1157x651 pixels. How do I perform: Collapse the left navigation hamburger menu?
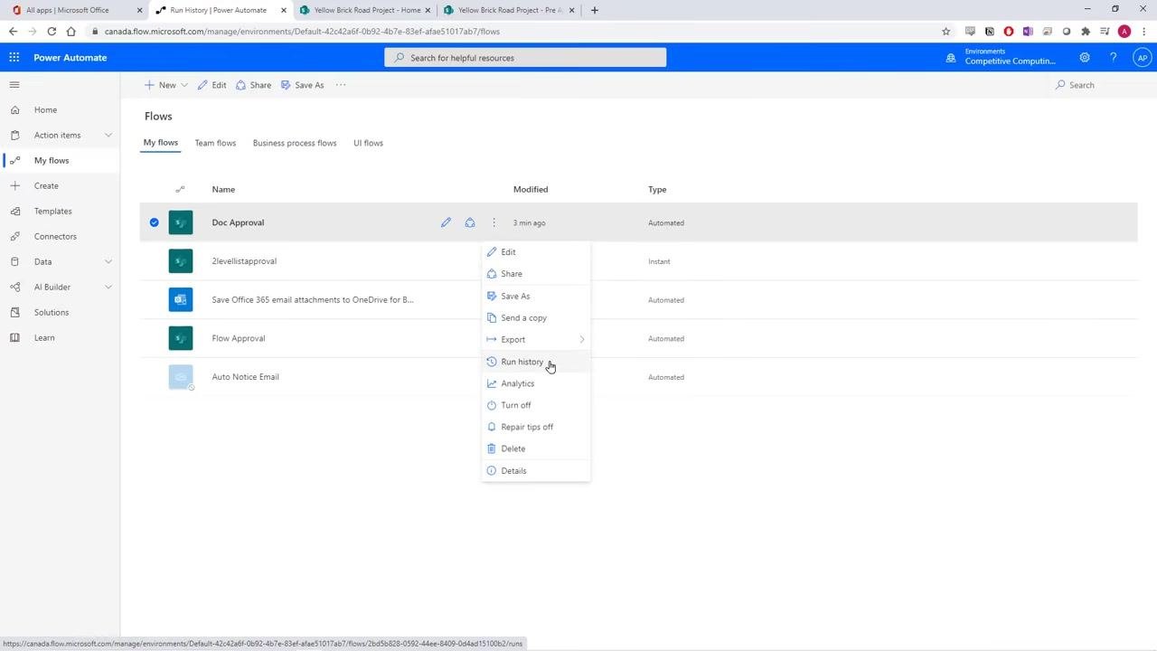pos(14,84)
